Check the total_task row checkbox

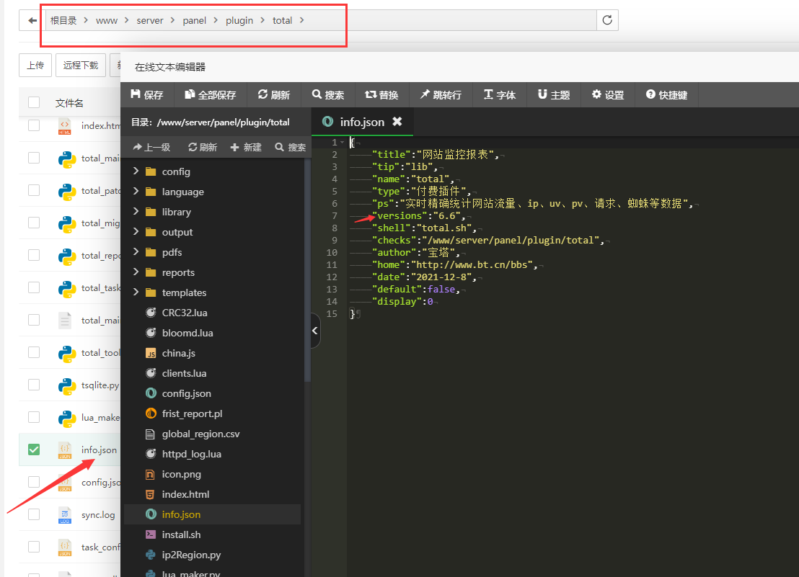pyautogui.click(x=34, y=287)
